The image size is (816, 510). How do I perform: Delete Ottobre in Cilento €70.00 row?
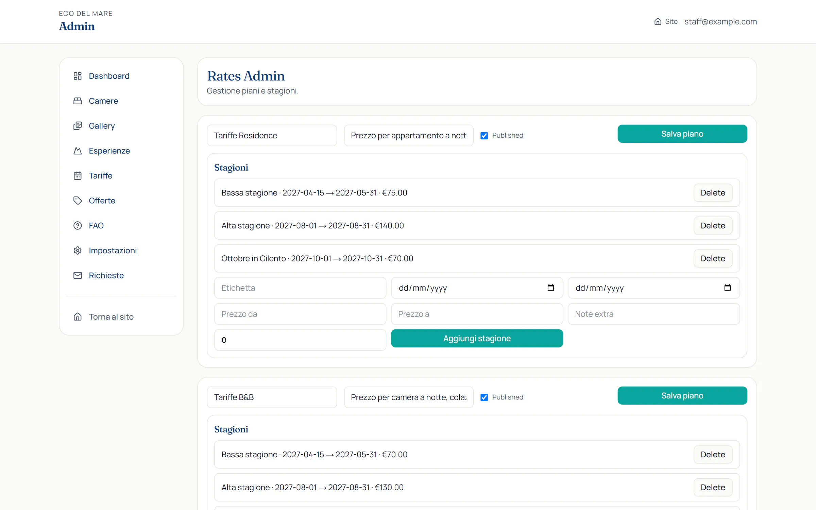713,258
